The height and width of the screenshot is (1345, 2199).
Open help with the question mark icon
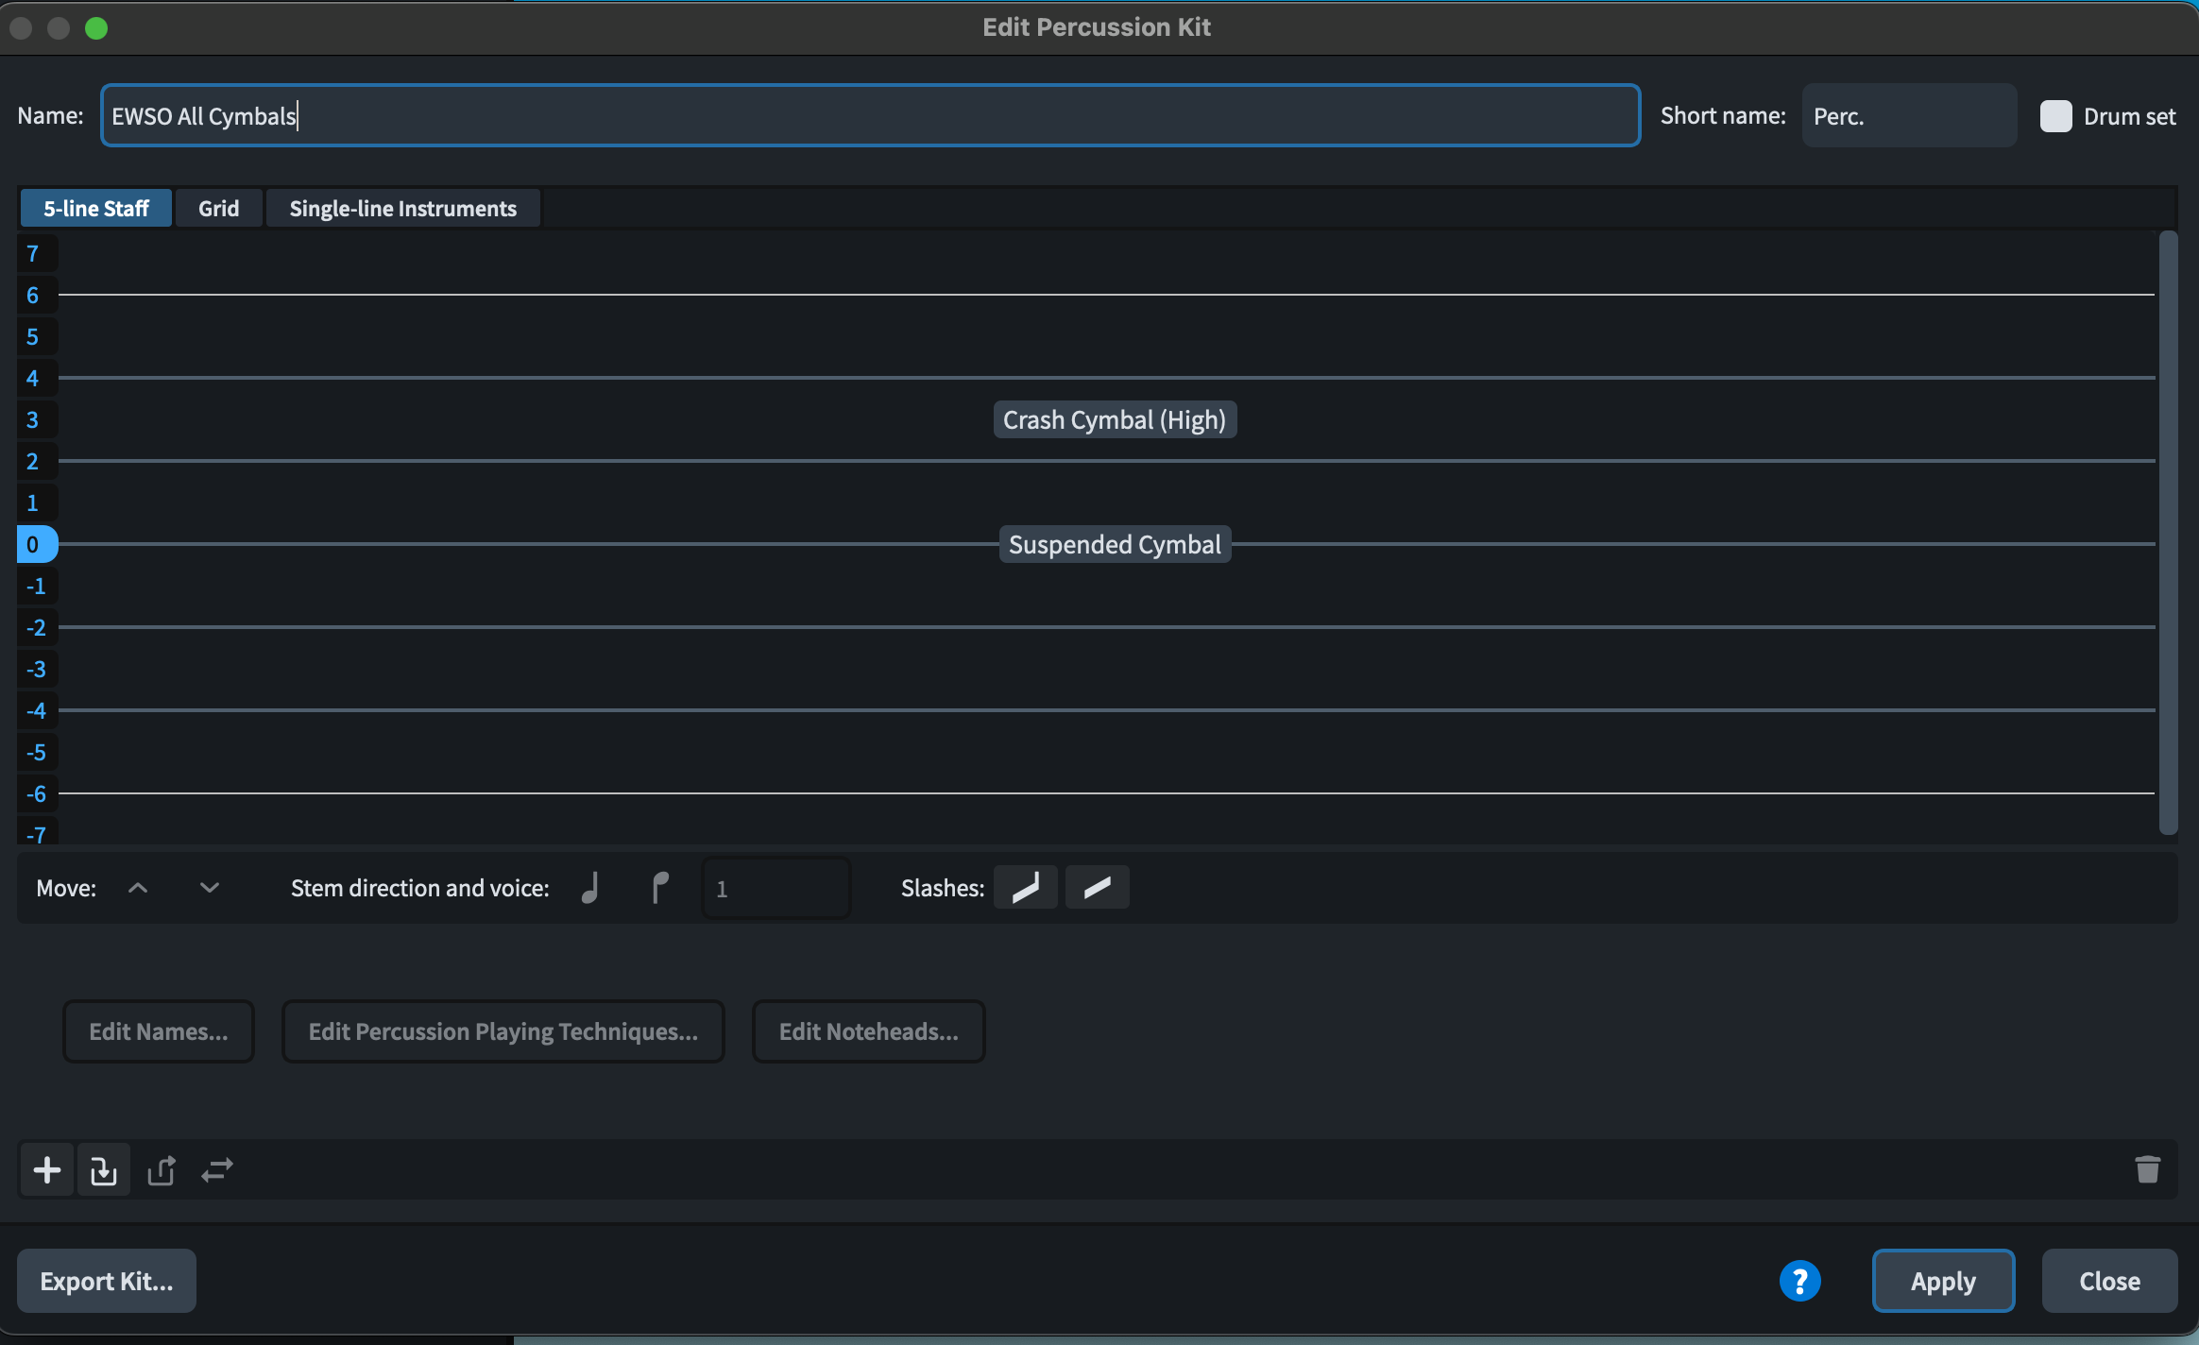pyautogui.click(x=1799, y=1281)
